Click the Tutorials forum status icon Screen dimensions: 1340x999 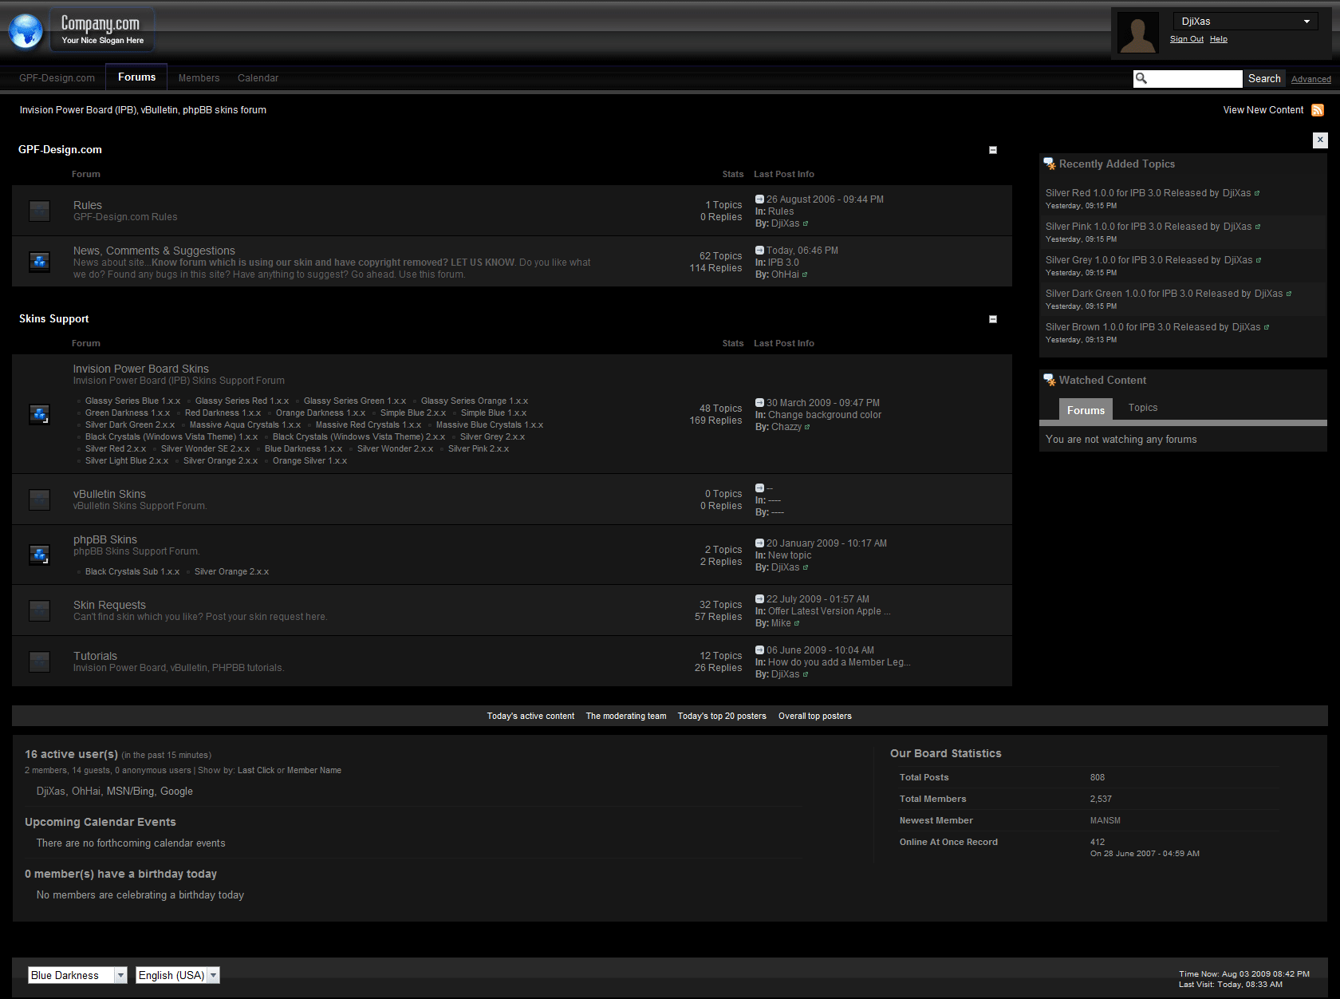coord(39,661)
